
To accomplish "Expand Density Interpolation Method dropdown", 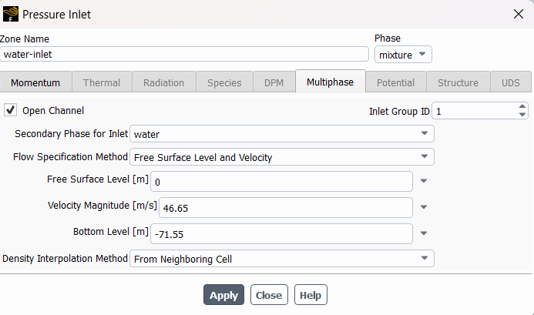I will pyautogui.click(x=281, y=259).
